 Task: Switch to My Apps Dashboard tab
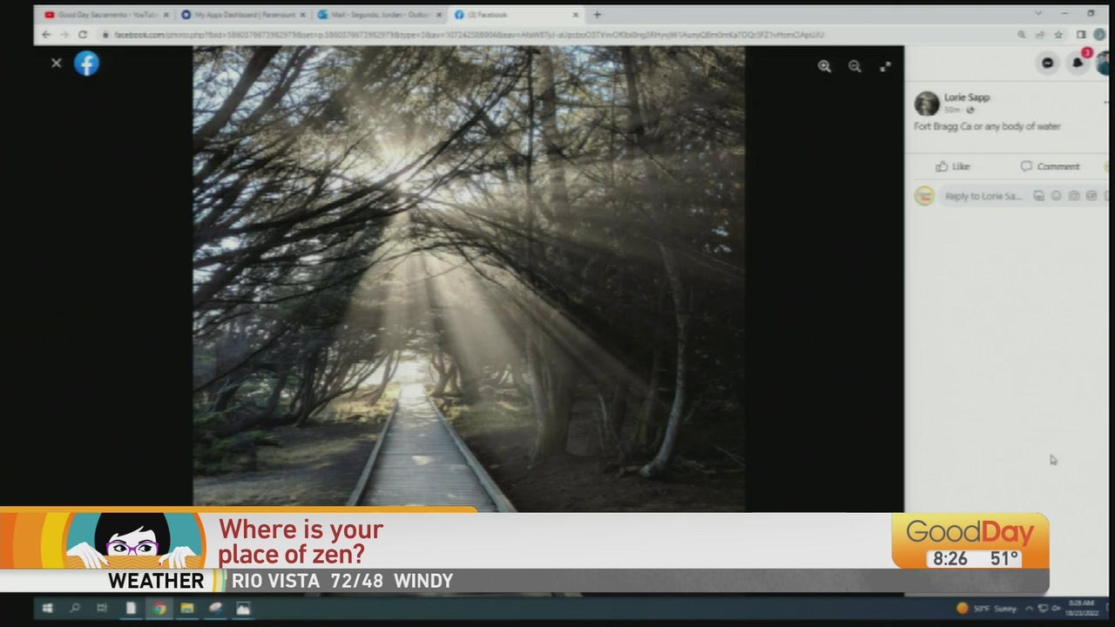[x=244, y=15]
